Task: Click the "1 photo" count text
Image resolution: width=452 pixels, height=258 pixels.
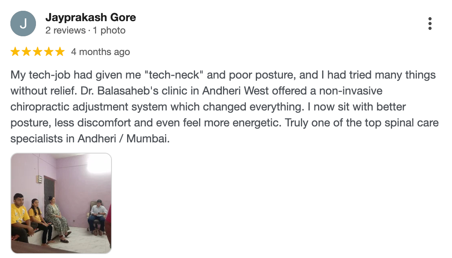Action: pyautogui.click(x=109, y=30)
